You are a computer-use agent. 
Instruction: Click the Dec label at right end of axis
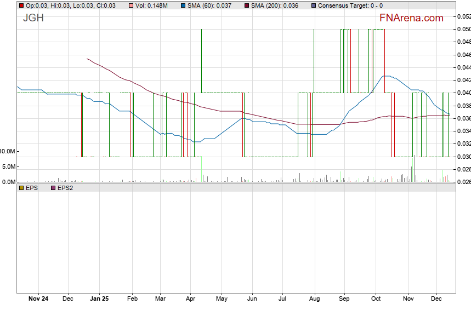[x=436, y=299]
